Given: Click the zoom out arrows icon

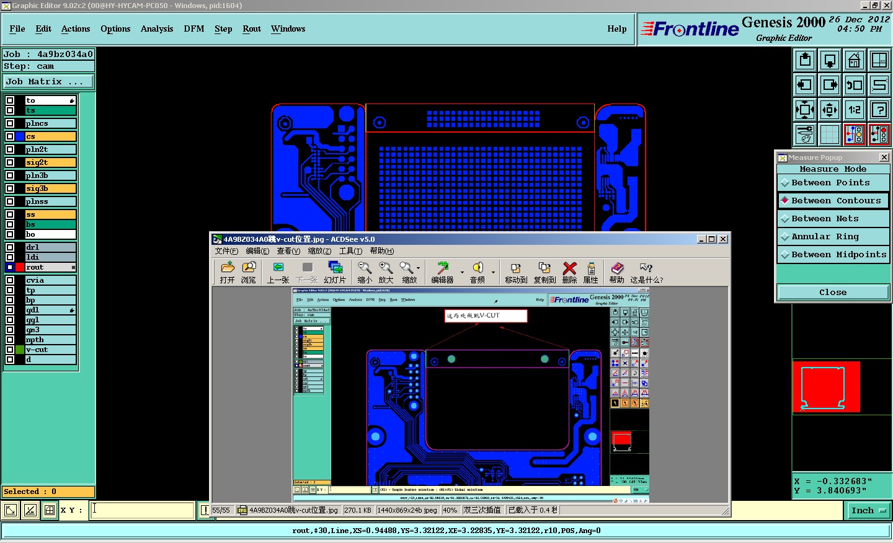Looking at the screenshot, I should point(830,110).
